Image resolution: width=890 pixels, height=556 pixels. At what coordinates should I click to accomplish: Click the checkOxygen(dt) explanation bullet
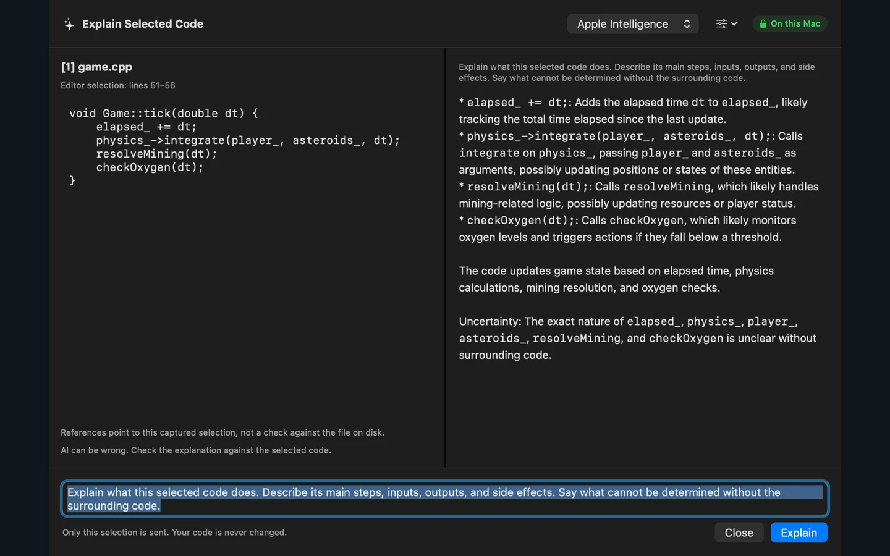pos(627,229)
